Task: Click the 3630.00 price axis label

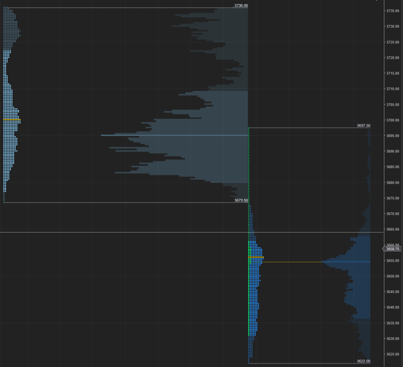Action: click(393, 339)
